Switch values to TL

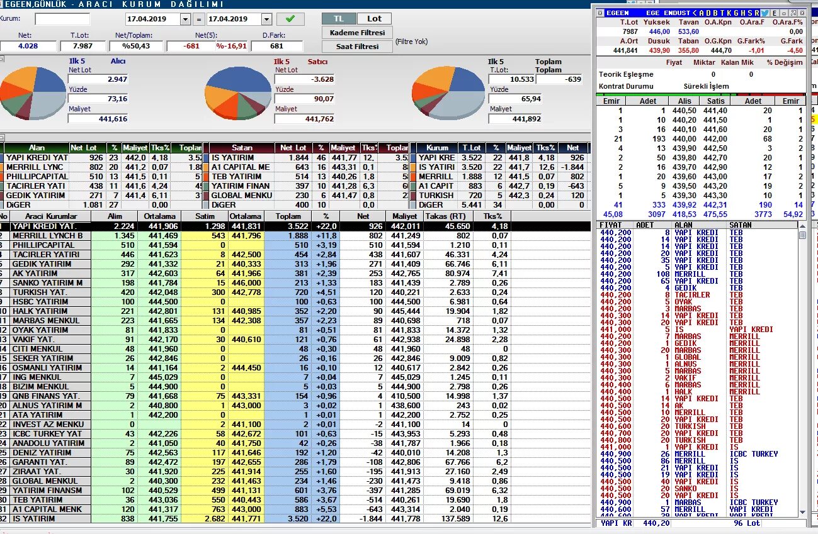pos(339,18)
